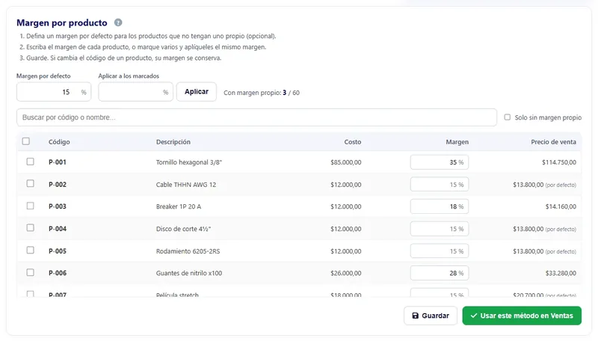Screen dimensions: 598x341
Task: Select the P-006 row checkbox
Action: click(x=30, y=272)
